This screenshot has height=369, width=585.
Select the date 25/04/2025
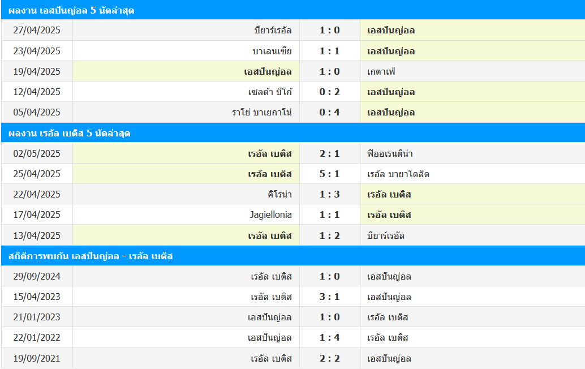coord(37,174)
